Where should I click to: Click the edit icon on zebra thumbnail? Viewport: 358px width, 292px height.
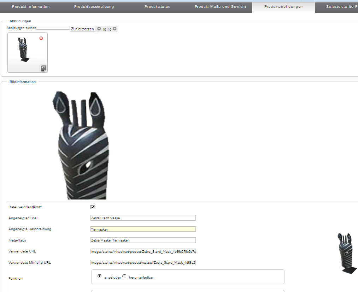43,68
